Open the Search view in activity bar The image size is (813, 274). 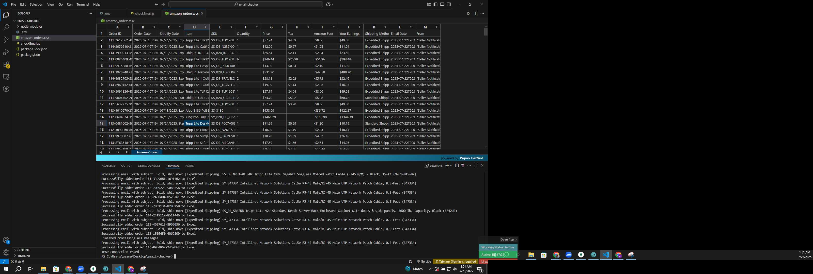(6, 27)
